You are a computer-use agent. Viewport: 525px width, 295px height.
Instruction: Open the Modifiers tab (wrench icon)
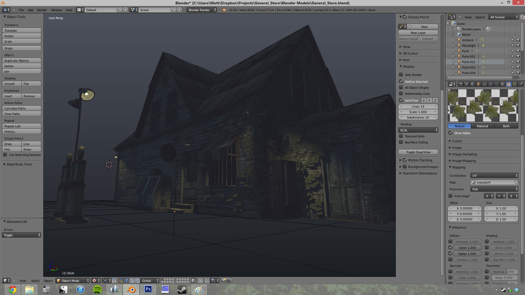[491, 84]
